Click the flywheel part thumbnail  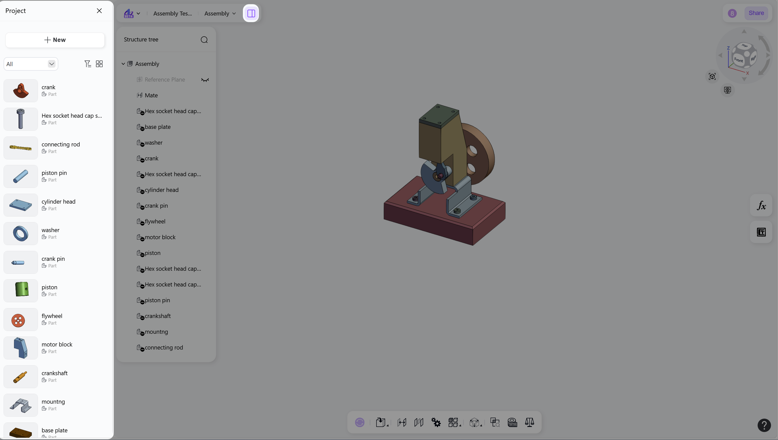pyautogui.click(x=21, y=320)
